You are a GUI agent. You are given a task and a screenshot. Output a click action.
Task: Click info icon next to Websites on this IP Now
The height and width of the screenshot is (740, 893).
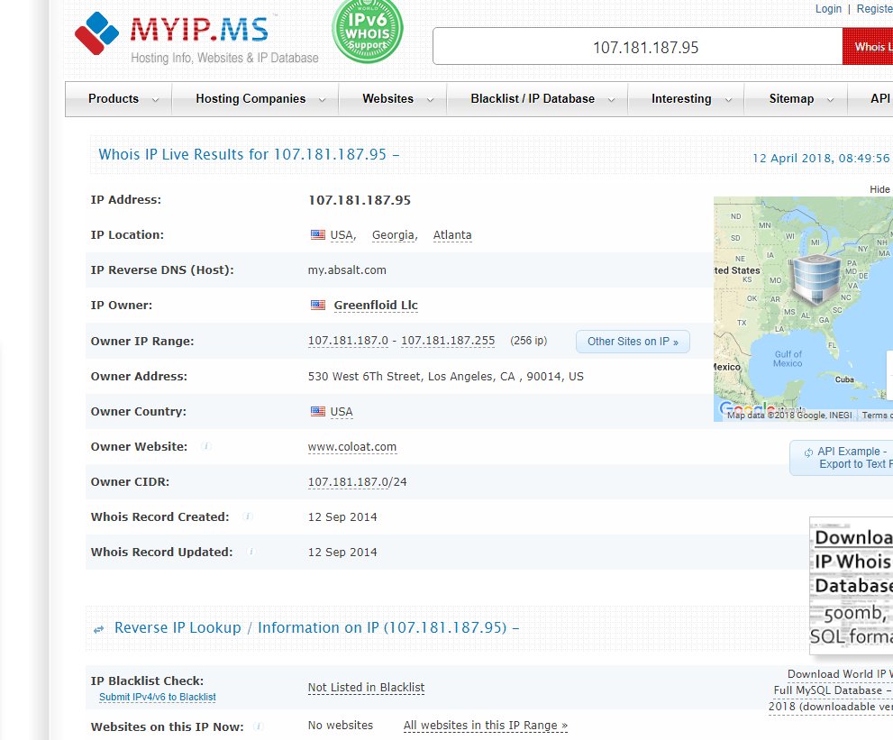259,726
